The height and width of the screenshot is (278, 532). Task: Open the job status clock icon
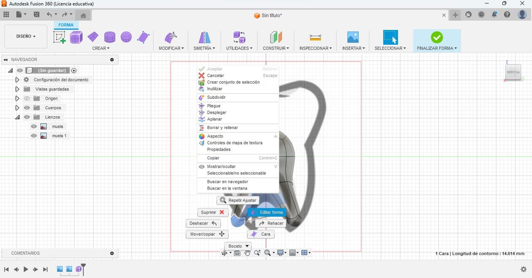(481, 15)
